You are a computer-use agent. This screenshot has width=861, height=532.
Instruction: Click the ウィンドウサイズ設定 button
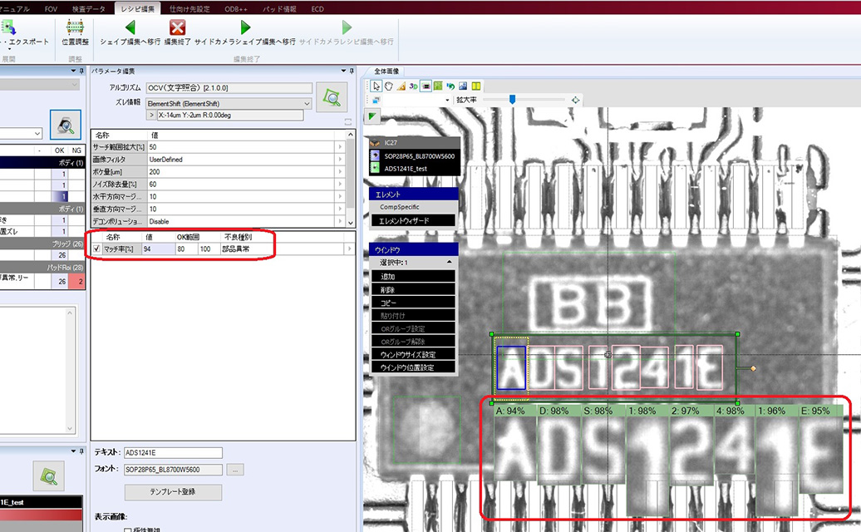(413, 355)
